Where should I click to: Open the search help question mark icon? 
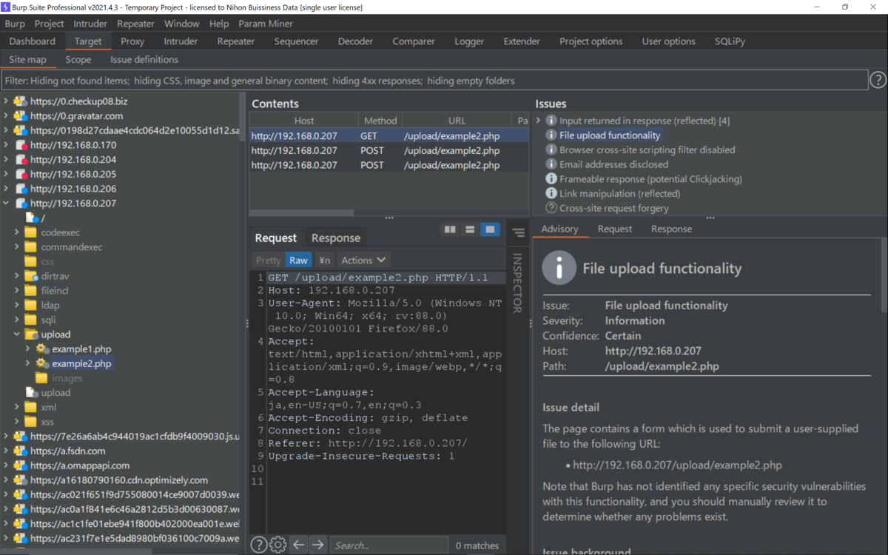258,545
